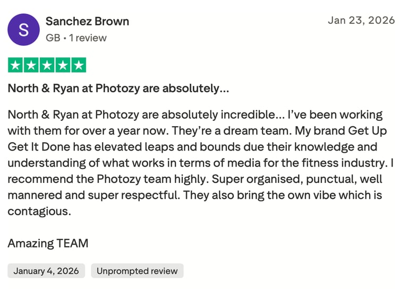408x289 pixels.
Task: Open the bold review title heading
Action: pos(118,89)
